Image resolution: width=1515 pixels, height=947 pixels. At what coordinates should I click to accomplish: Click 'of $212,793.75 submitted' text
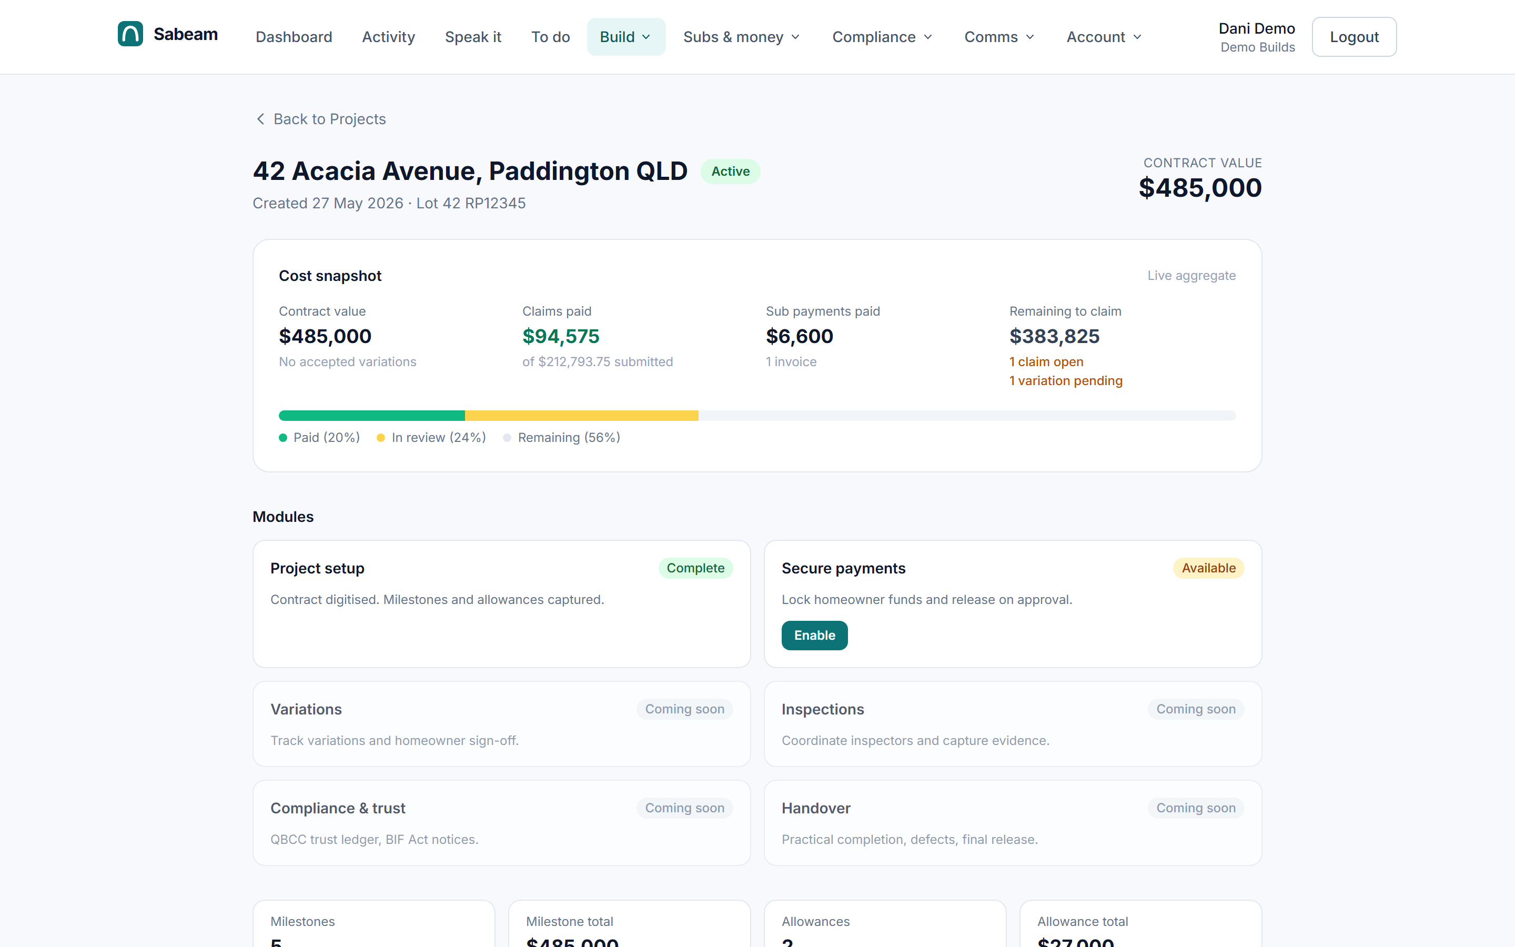coord(597,362)
